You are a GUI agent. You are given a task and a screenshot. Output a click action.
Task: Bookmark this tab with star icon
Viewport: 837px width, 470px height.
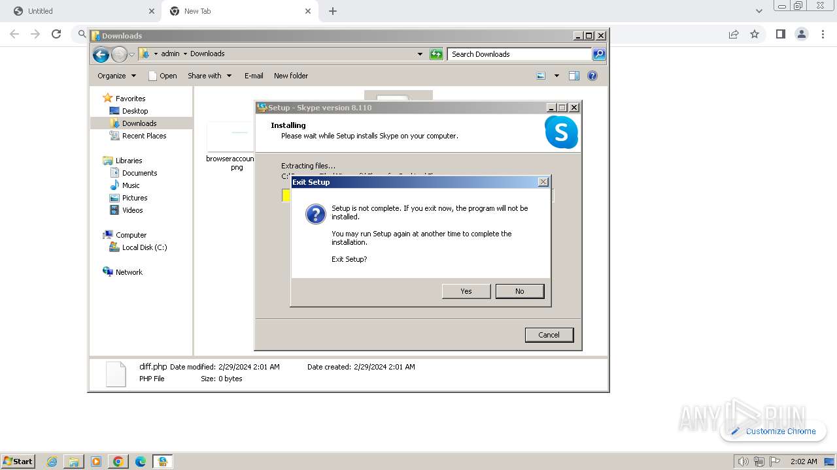point(755,34)
